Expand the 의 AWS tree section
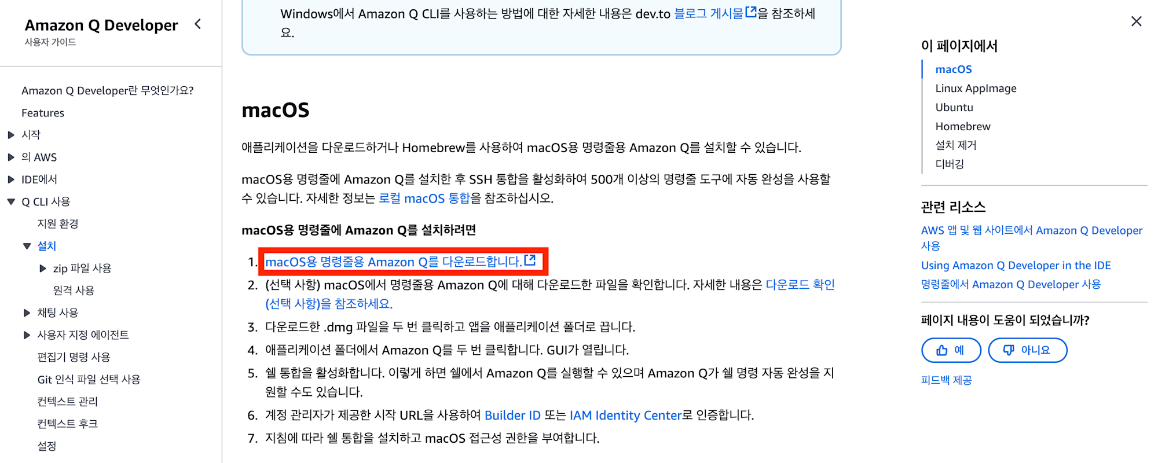1158x463 pixels. [11, 157]
